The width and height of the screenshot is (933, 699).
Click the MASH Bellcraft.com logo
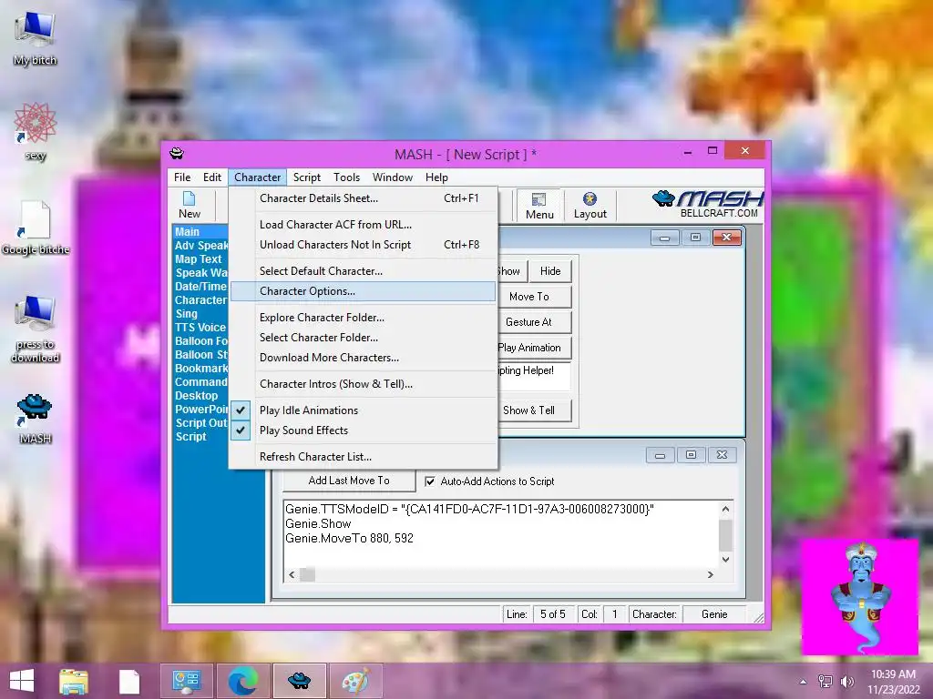[707, 204]
